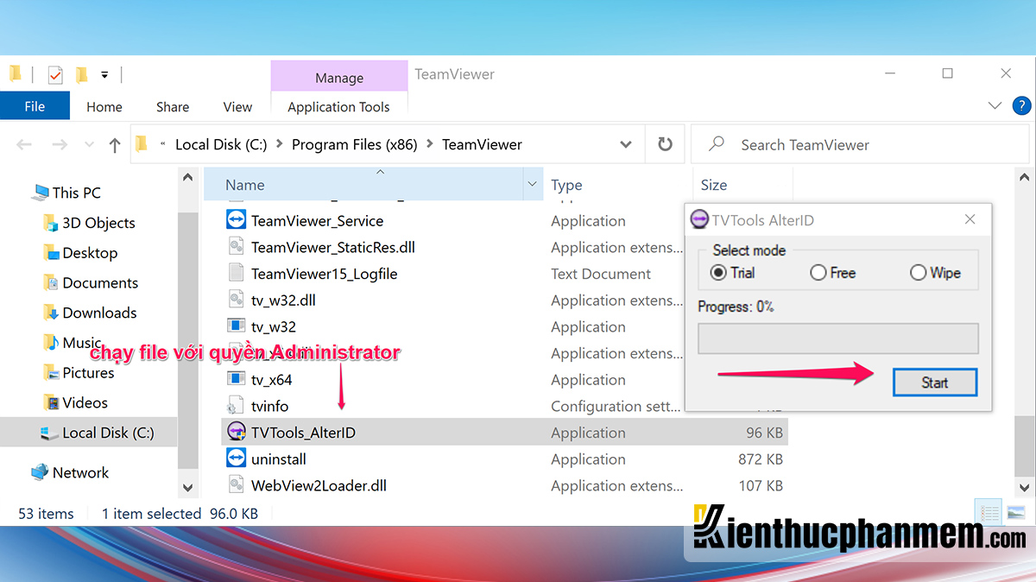Expand the ribbon with the chevron
1036x582 pixels.
(995, 106)
